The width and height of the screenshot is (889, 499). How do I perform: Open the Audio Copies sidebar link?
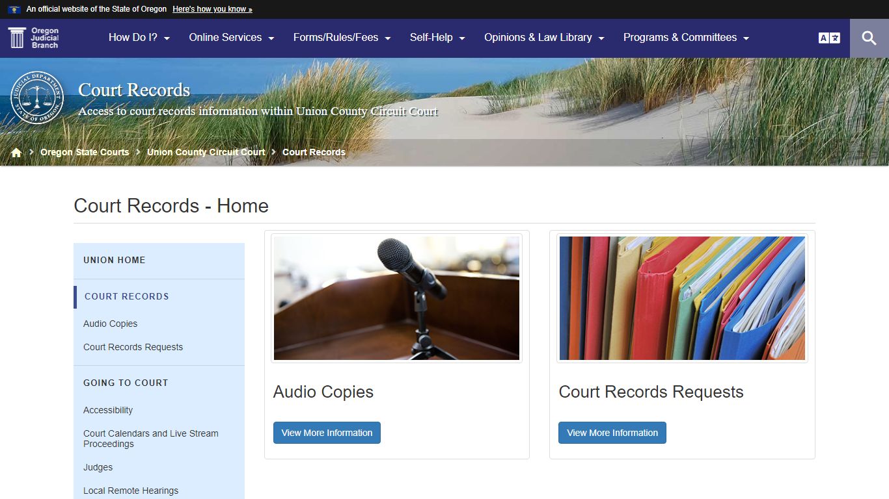tap(110, 324)
